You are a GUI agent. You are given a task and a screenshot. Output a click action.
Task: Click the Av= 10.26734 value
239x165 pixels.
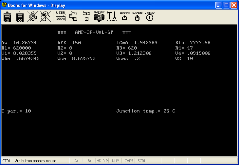[19, 43]
